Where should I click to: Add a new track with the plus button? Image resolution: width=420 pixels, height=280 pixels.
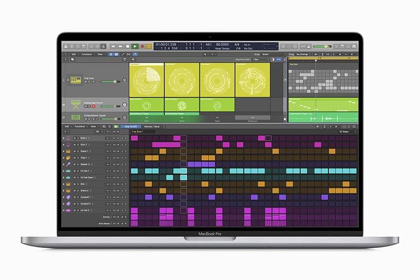[x=66, y=59]
